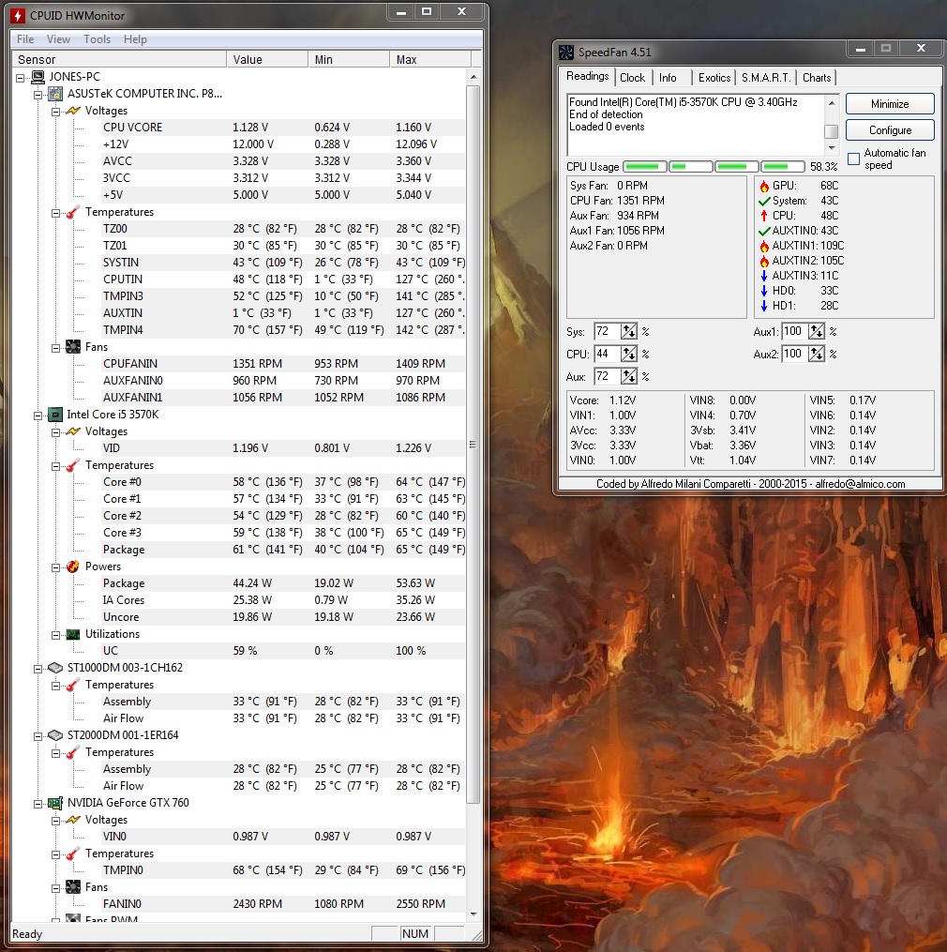Click the motherboard Fans icon
This screenshot has height=952, width=947.
click(73, 347)
